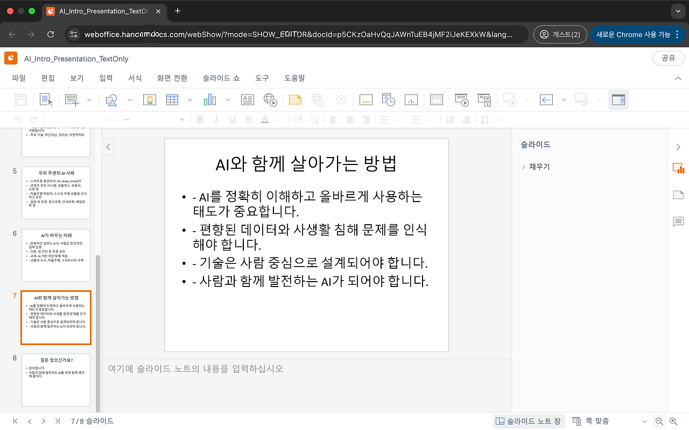Click the Undo arrow icon
Viewport: 689px width, 430px height.
(18, 120)
